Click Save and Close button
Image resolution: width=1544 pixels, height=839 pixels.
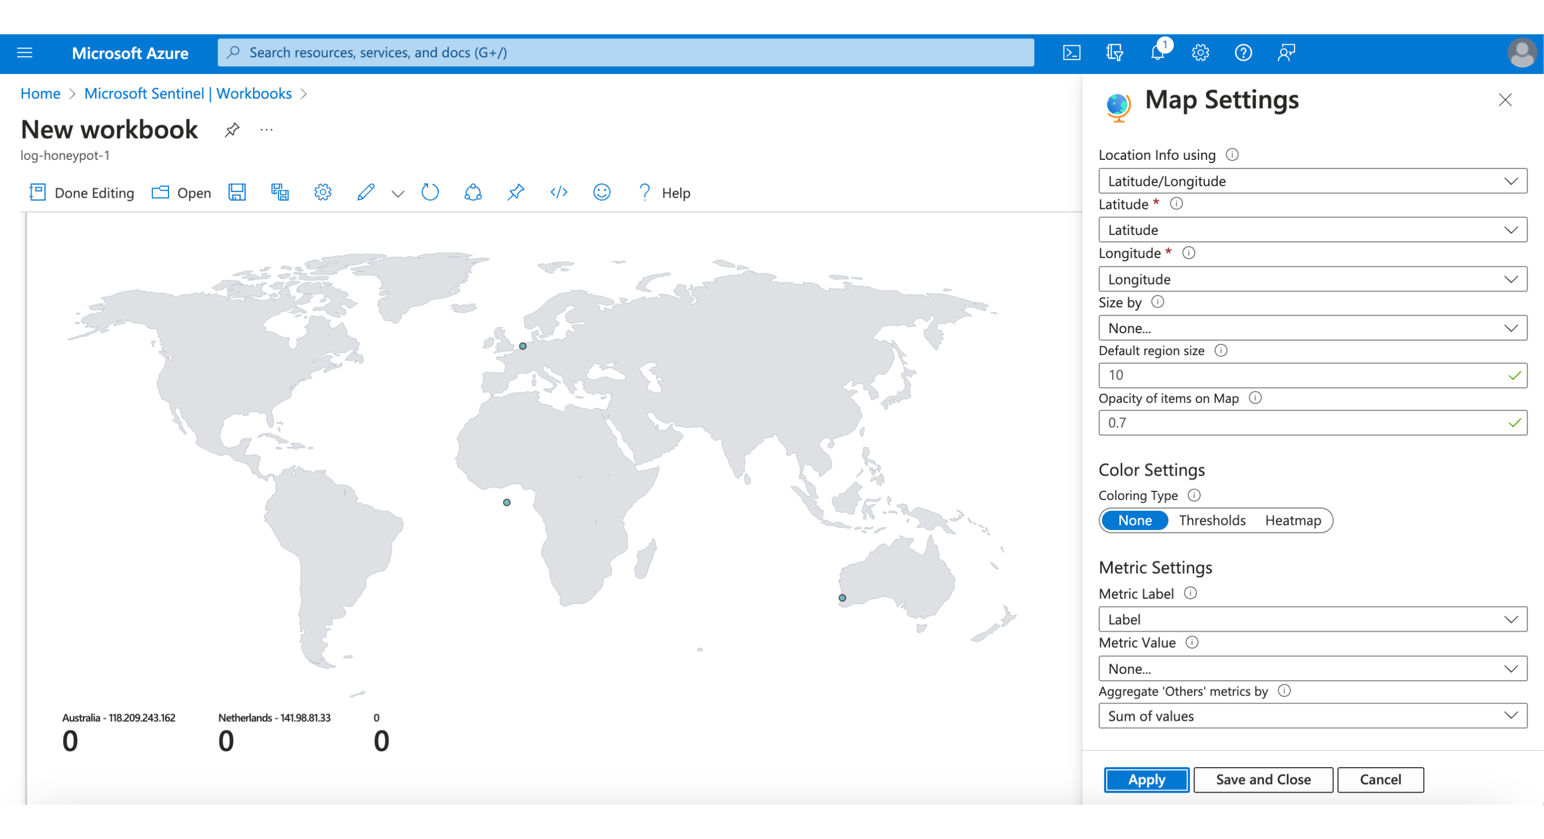click(x=1263, y=780)
